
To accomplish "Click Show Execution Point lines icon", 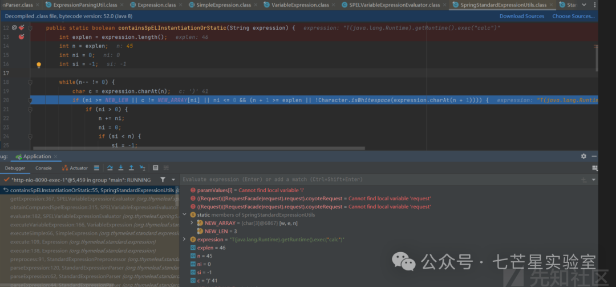I will [x=96, y=168].
